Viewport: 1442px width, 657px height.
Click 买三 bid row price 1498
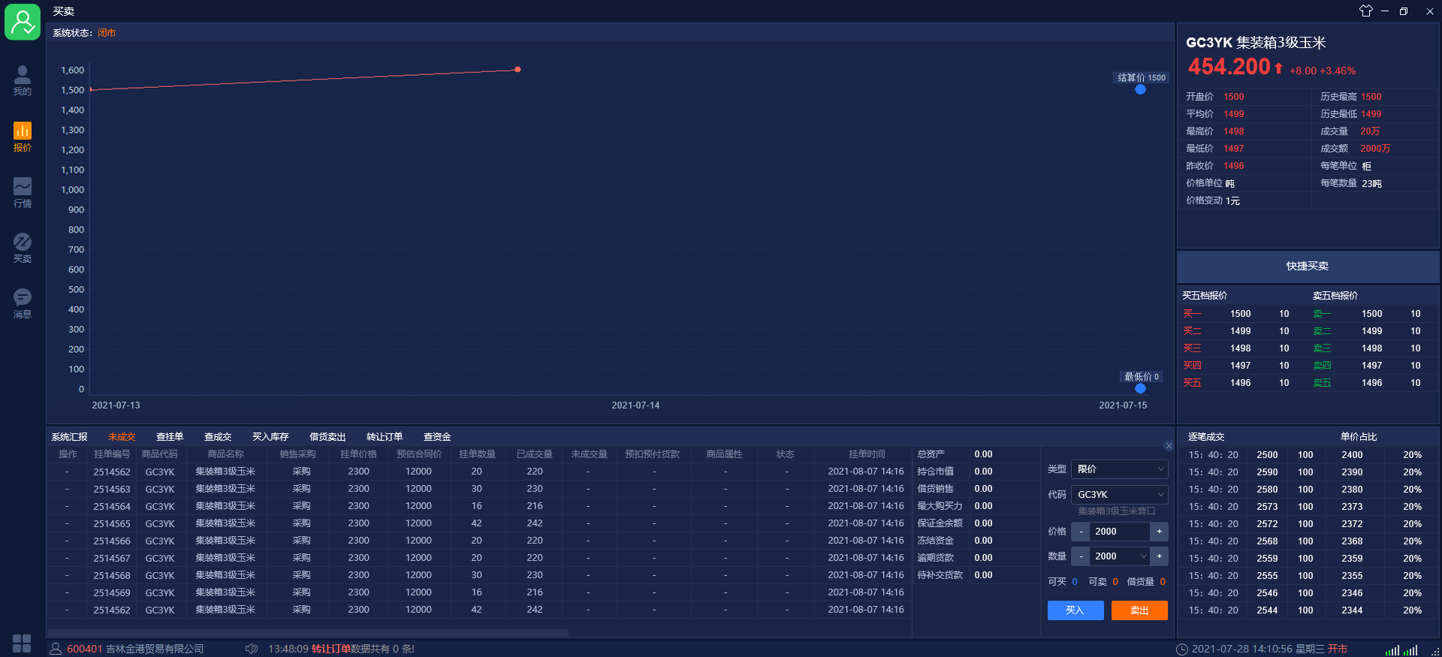[1241, 348]
